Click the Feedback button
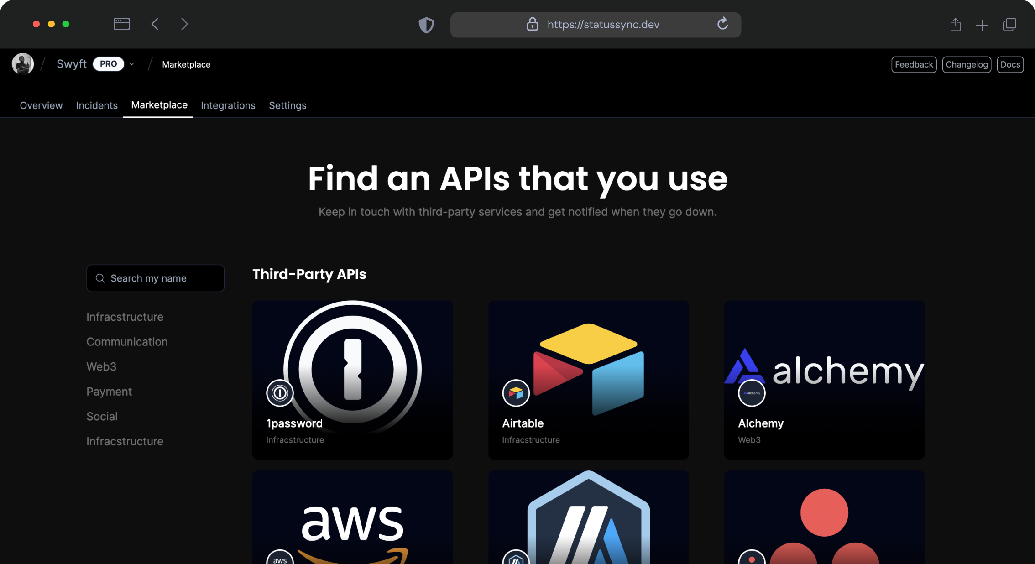The height and width of the screenshot is (564, 1035). (x=914, y=64)
